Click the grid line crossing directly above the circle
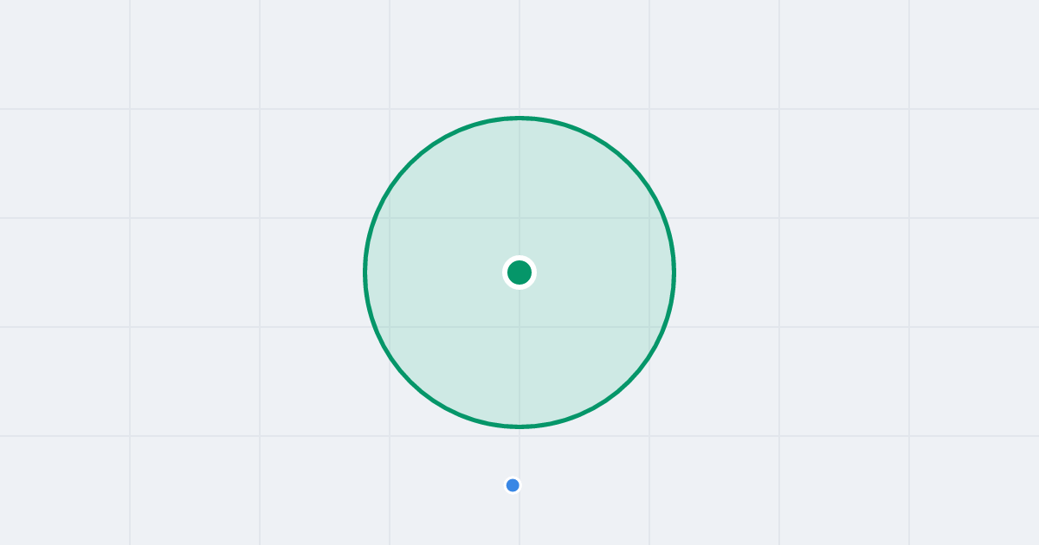The image size is (1039, 545). point(519,109)
